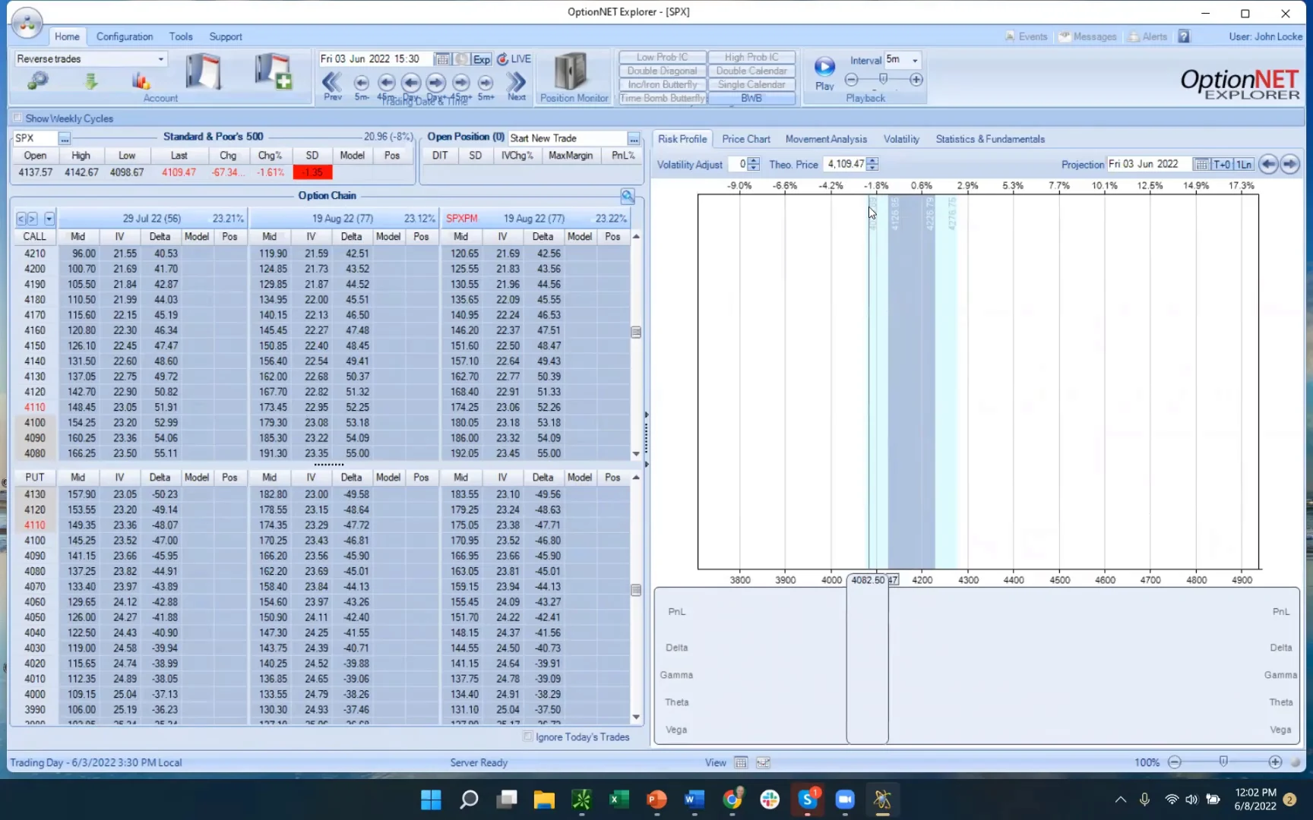Move projection date forward with right arrow
The width and height of the screenshot is (1313, 820).
[x=1290, y=164]
